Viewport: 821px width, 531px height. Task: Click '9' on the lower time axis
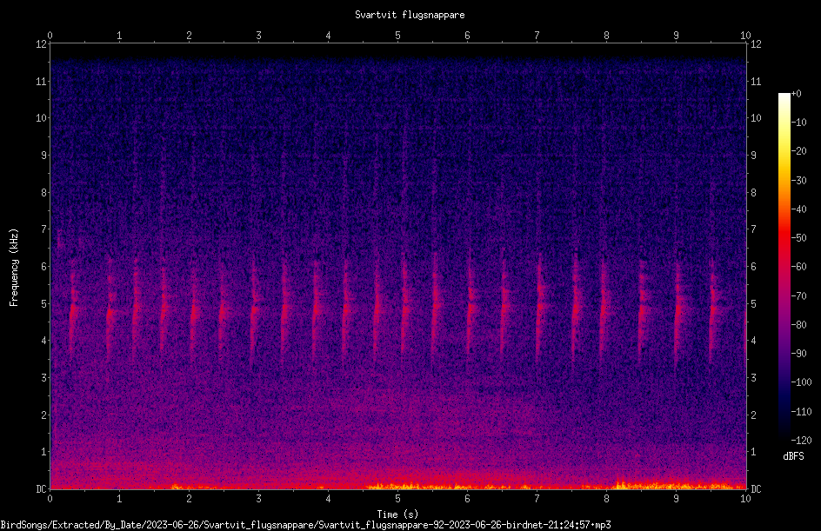[x=676, y=499]
